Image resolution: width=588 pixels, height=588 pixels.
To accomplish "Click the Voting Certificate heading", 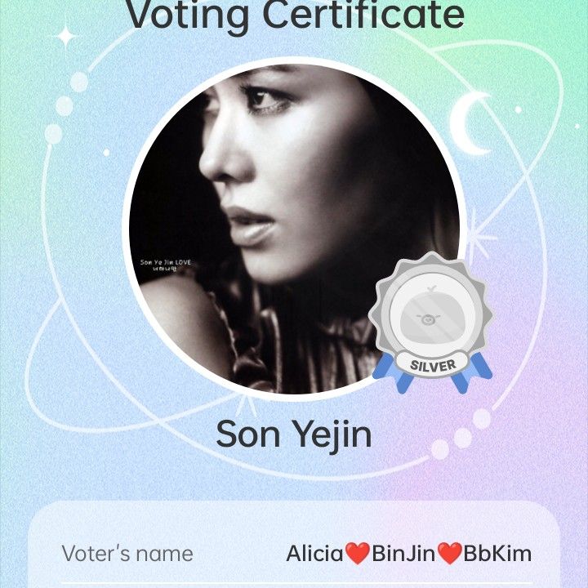I will coord(294,15).
